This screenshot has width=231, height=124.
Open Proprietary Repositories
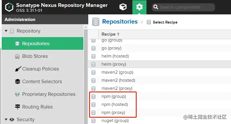pyautogui.click(x=49, y=94)
